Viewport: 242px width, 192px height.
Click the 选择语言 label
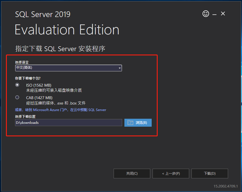point(22,62)
